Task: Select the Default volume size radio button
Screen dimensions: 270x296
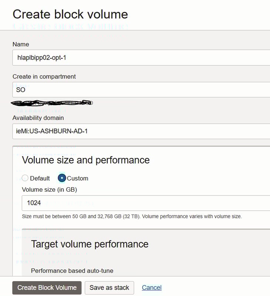Action: pos(25,178)
